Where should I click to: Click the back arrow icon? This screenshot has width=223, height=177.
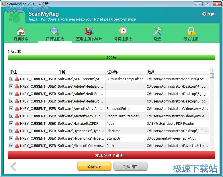pyautogui.click(x=13, y=166)
